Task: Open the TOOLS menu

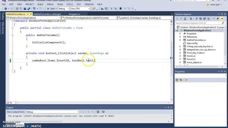Action: (69, 4)
